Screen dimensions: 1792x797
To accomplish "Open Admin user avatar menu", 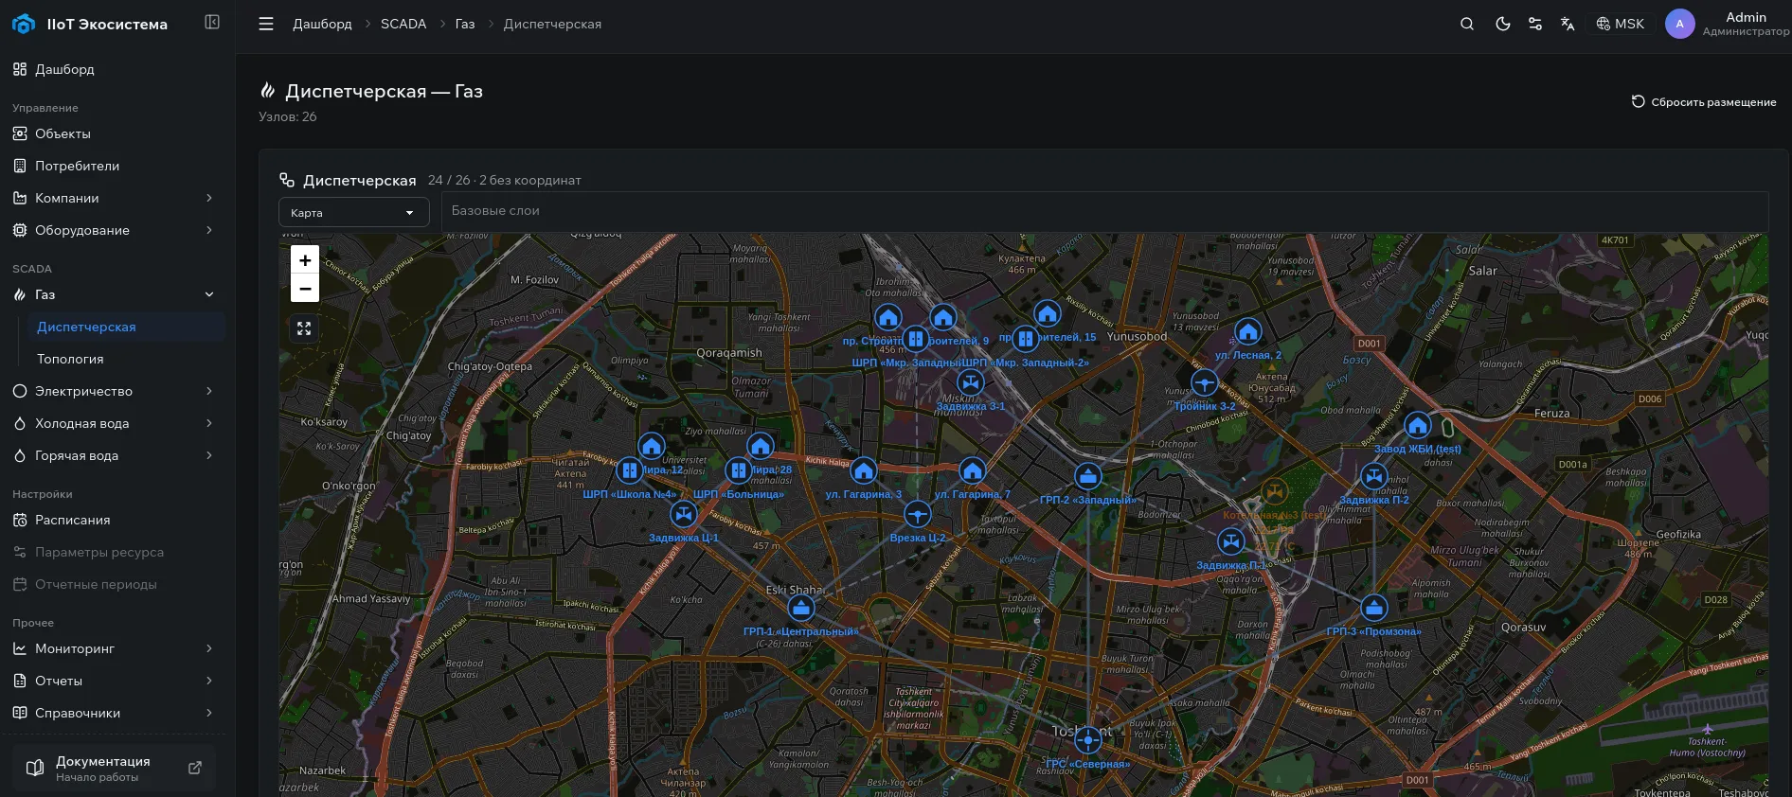I will (1679, 24).
